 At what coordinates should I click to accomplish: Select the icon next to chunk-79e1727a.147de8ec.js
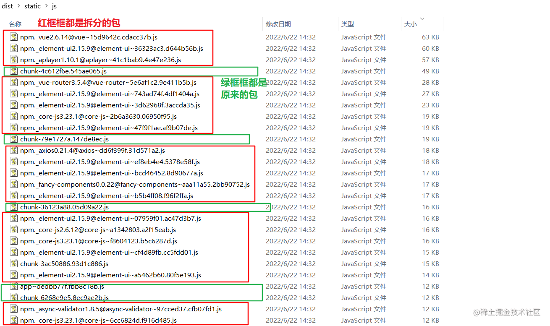[14, 139]
